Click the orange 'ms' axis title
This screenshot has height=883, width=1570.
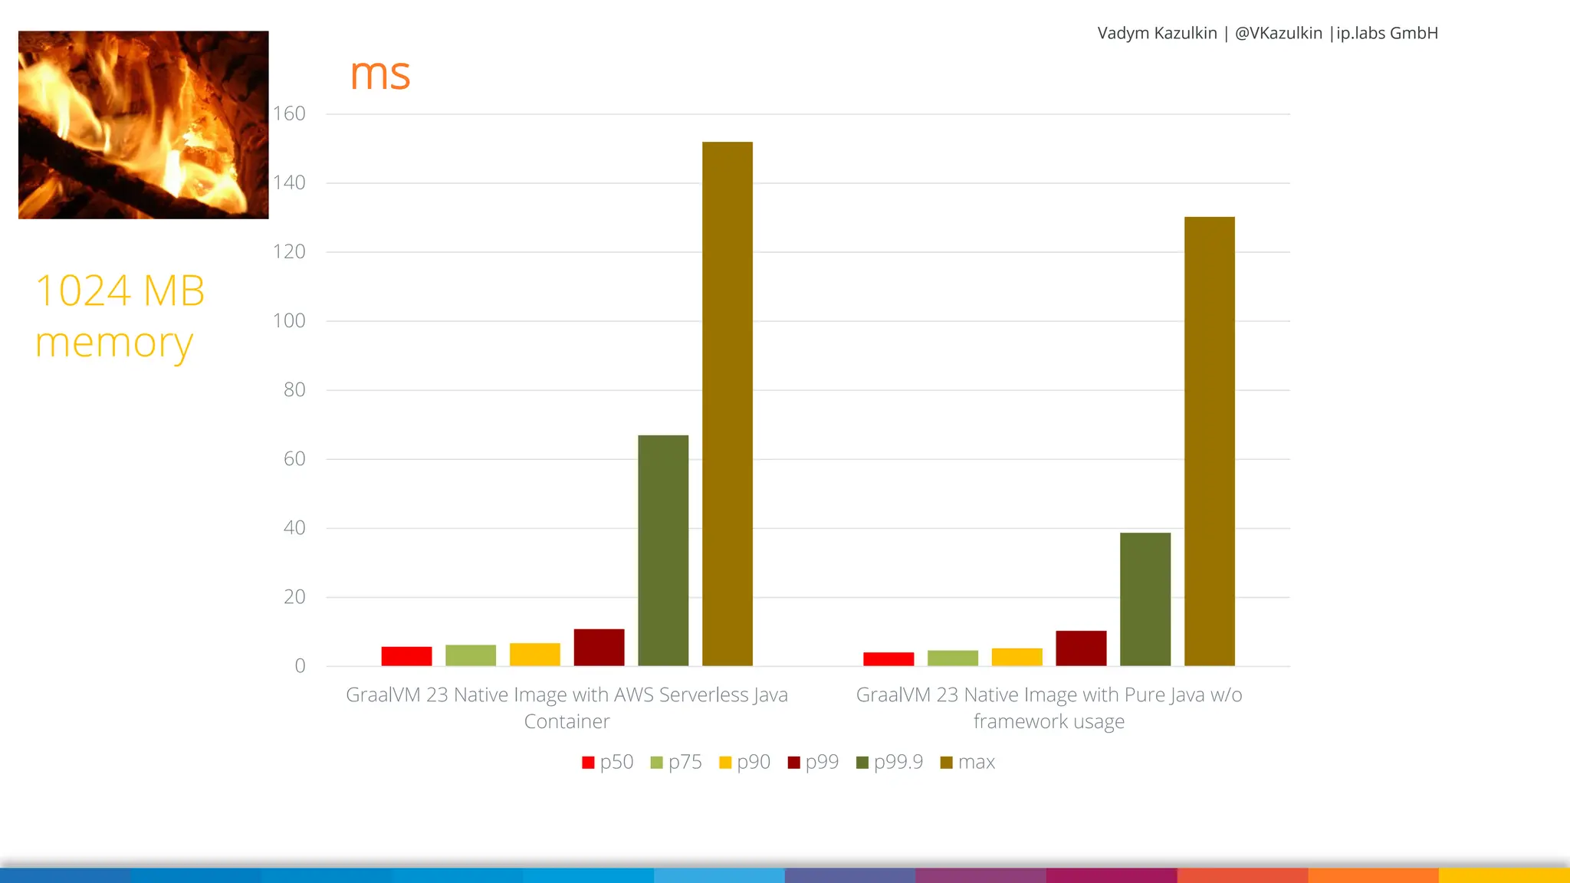click(x=379, y=74)
